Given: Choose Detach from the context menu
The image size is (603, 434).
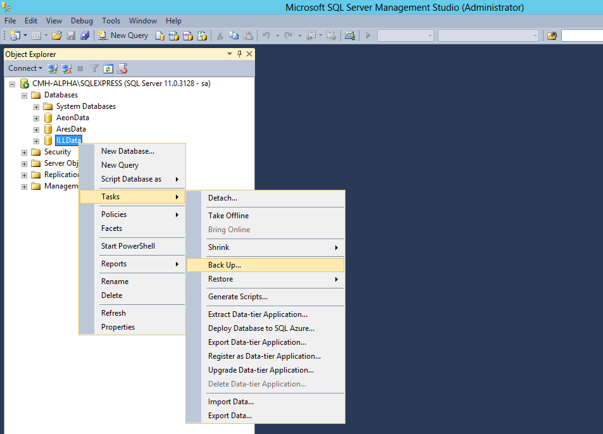Looking at the screenshot, I should (221, 197).
